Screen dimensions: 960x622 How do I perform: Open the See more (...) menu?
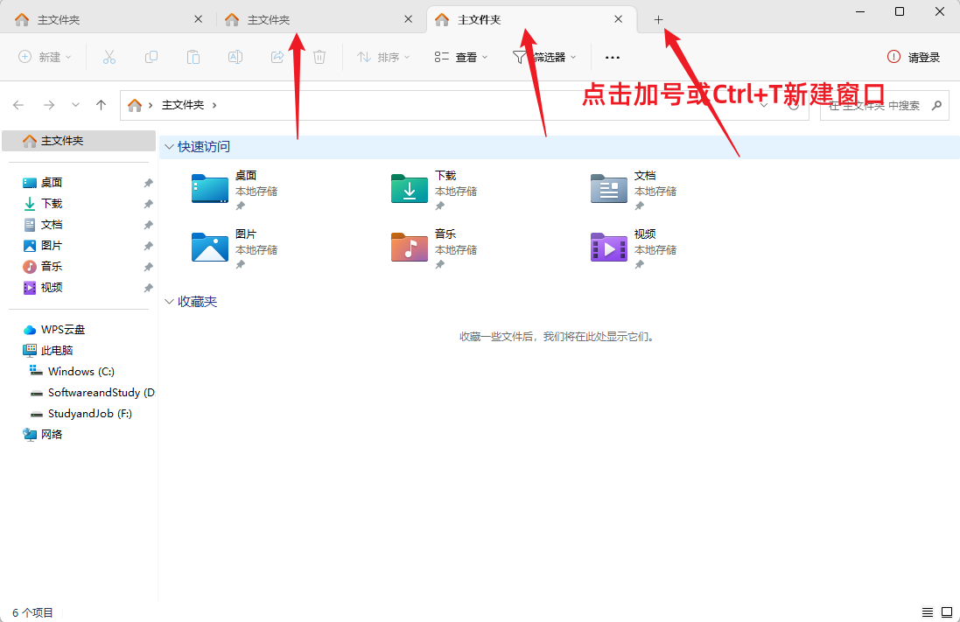[x=612, y=57]
